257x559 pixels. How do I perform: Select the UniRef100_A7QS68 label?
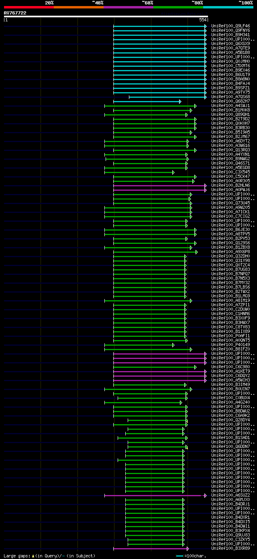(230, 97)
